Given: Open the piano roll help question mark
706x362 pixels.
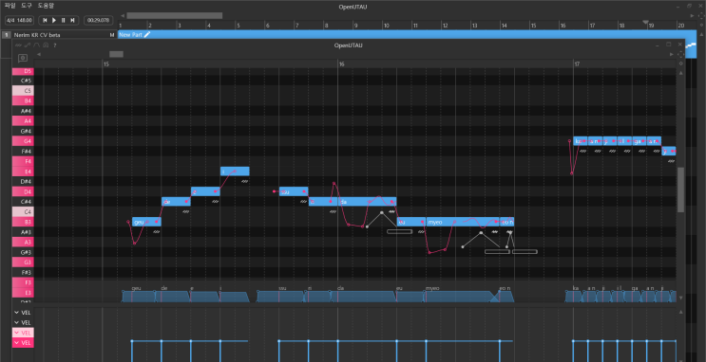Looking at the screenshot, I should (54, 45).
